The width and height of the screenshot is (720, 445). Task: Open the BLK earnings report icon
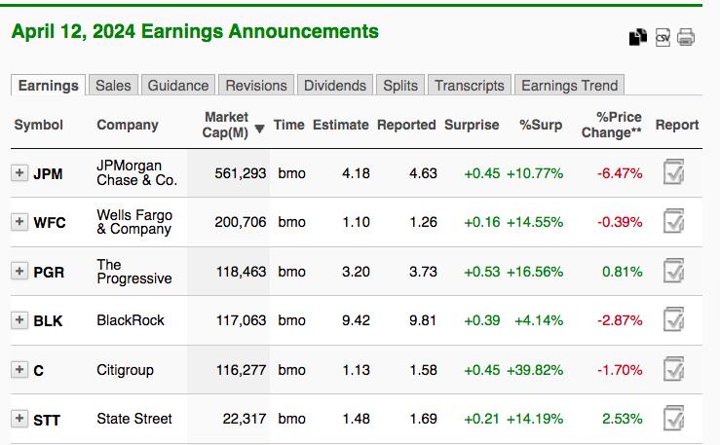(x=673, y=319)
